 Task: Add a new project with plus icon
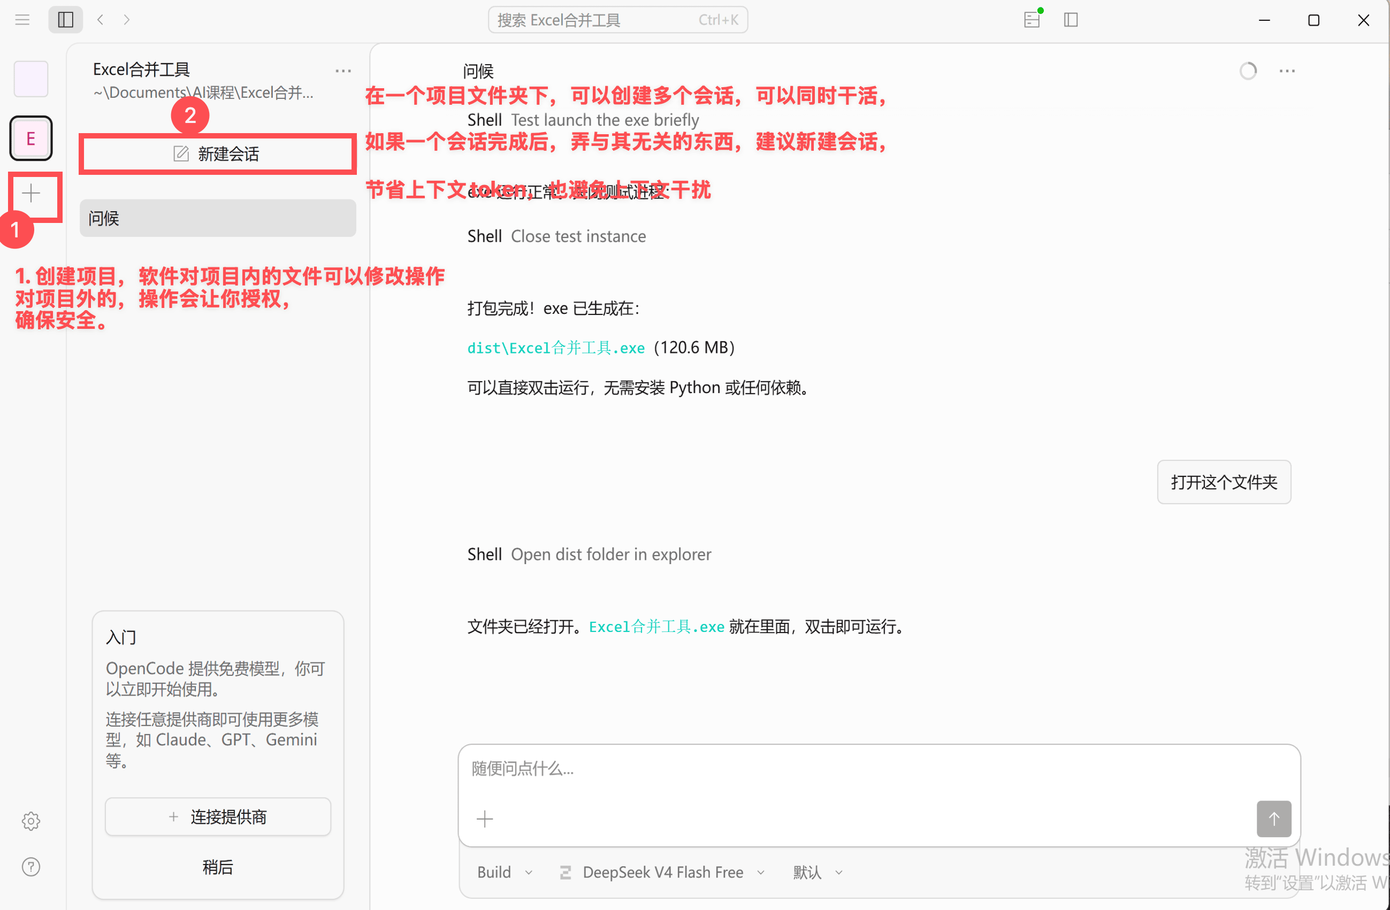pyautogui.click(x=31, y=193)
